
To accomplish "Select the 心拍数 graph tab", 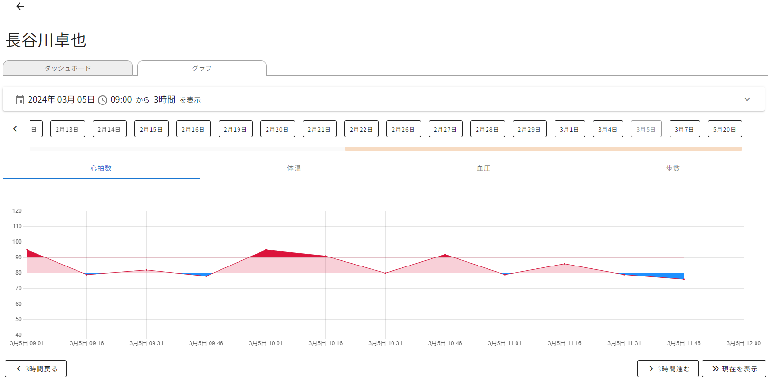I will click(101, 168).
